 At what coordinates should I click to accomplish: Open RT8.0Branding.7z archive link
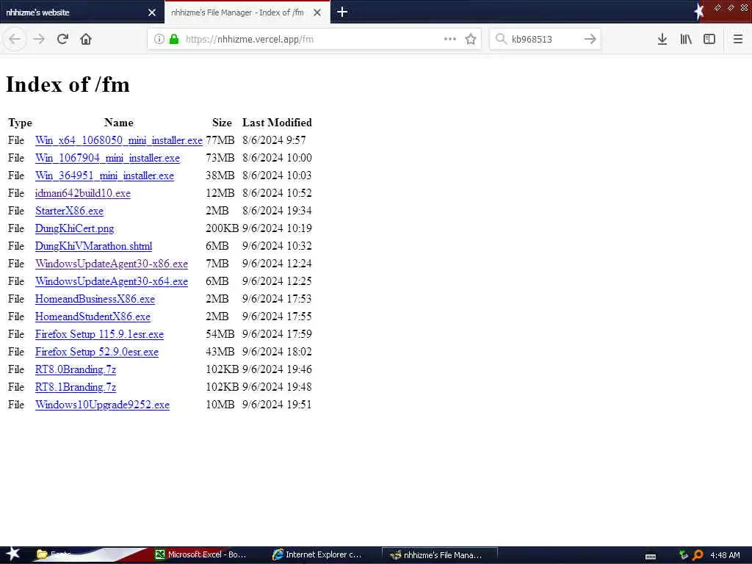(x=76, y=369)
